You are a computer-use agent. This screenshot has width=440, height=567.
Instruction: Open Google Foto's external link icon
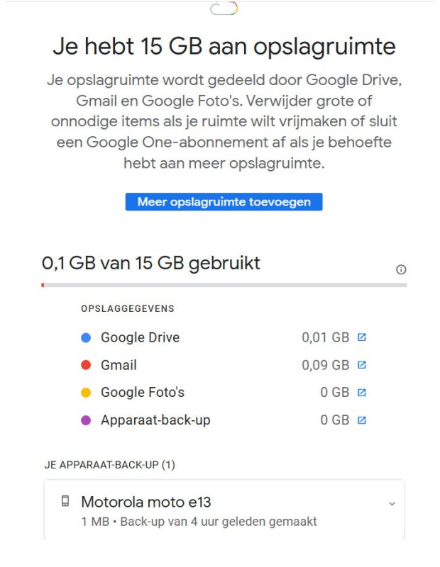pyautogui.click(x=361, y=393)
